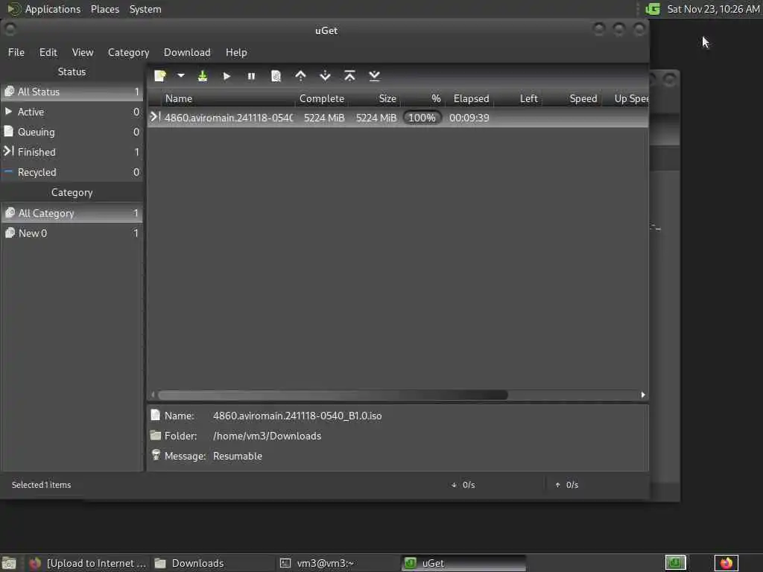Click the show desktop icon in taskbar

point(9,563)
